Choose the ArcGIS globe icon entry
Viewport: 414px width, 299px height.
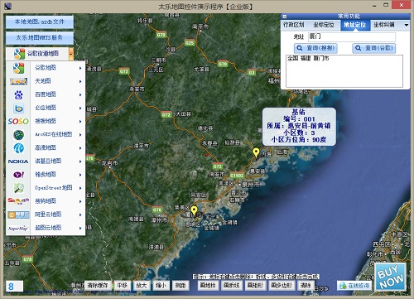point(18,135)
